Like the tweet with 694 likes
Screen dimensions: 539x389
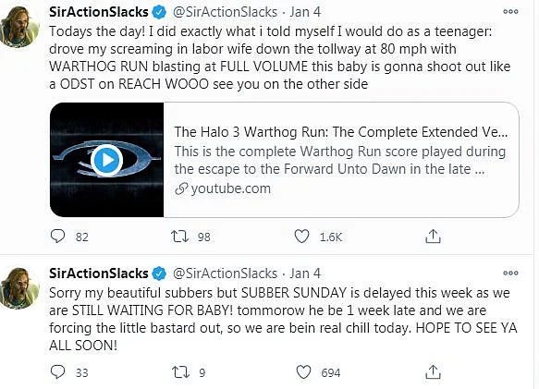(303, 372)
